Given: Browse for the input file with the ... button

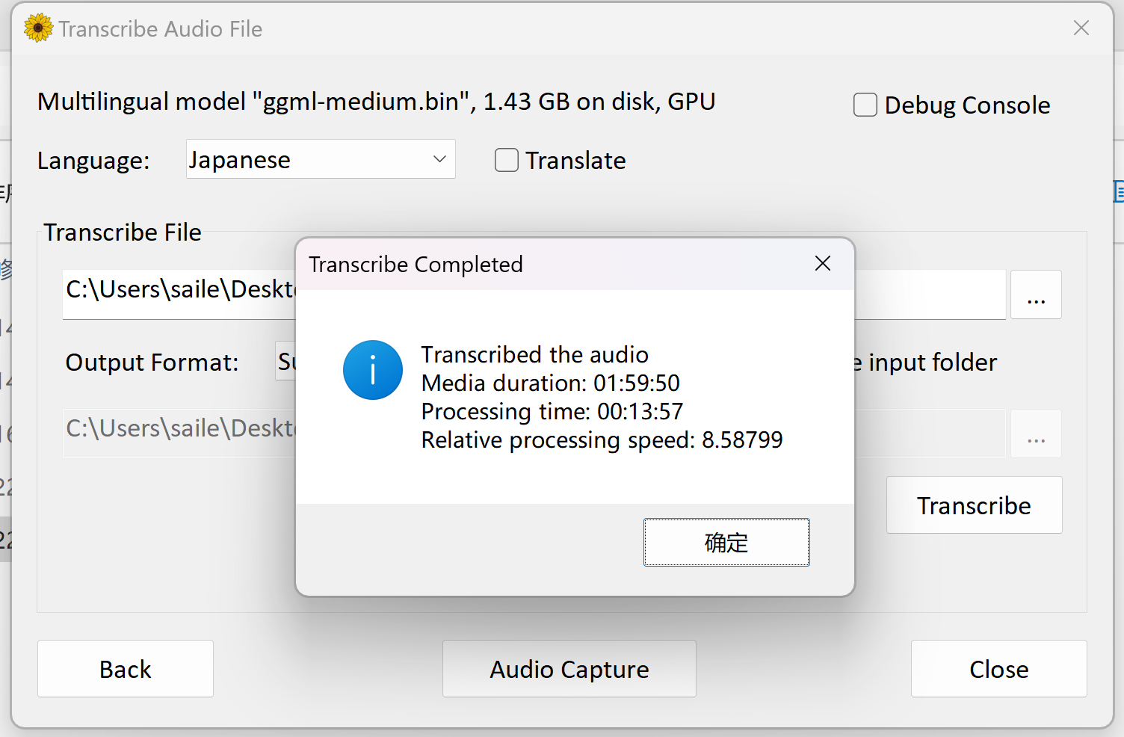Looking at the screenshot, I should [1036, 295].
